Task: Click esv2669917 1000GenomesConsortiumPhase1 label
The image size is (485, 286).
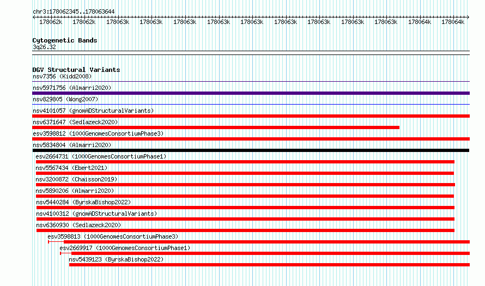Action: click(x=125, y=248)
